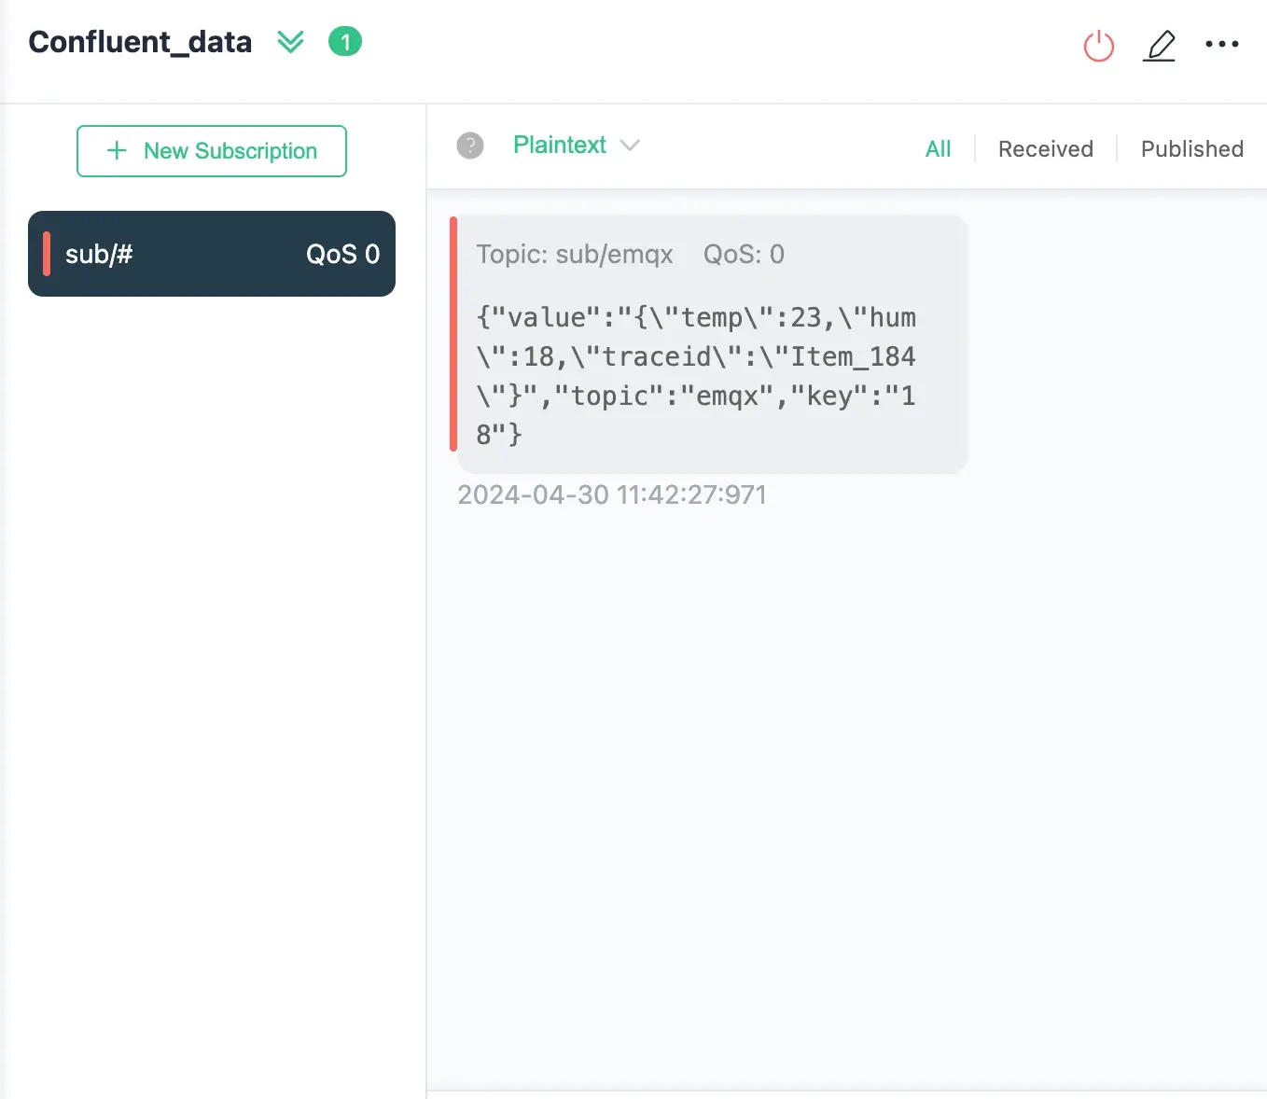The image size is (1267, 1099).
Task: Click the payload format help question mark
Action: pos(470,146)
